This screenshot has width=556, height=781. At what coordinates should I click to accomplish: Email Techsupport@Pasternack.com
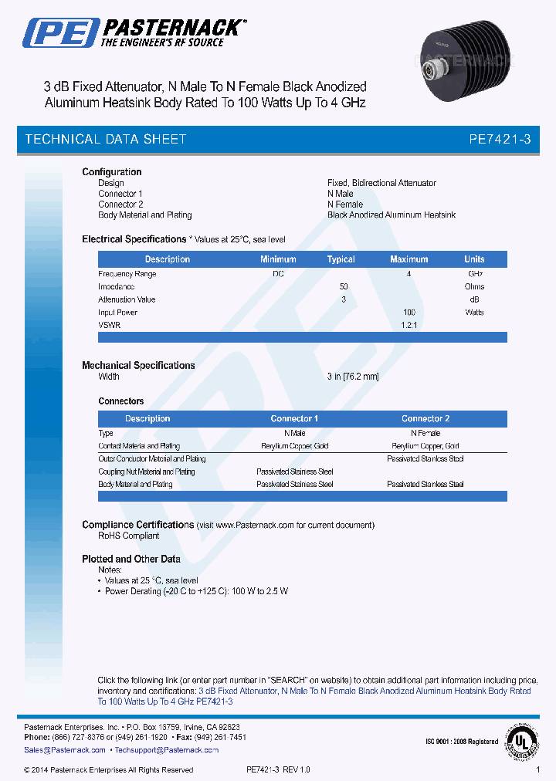(167, 749)
